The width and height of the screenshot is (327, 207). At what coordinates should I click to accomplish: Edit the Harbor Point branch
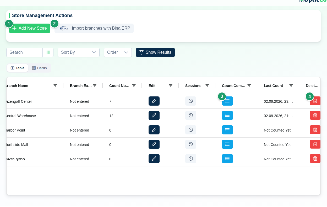pyautogui.click(x=154, y=130)
